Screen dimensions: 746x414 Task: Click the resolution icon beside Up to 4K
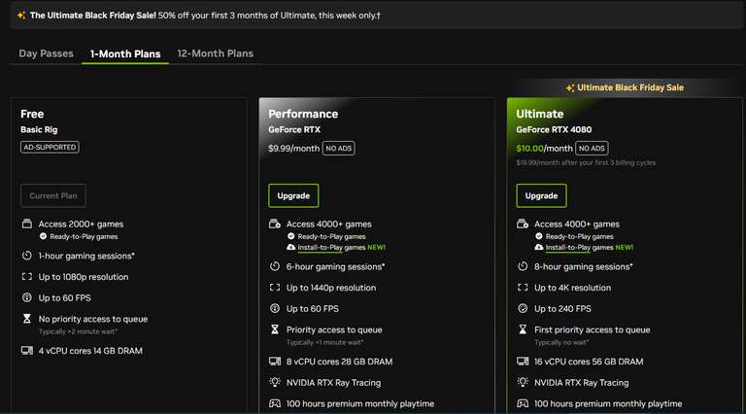pos(523,288)
